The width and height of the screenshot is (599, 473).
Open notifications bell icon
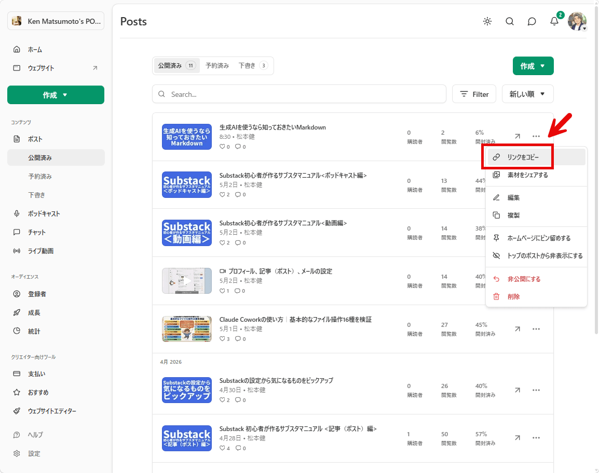coord(554,21)
